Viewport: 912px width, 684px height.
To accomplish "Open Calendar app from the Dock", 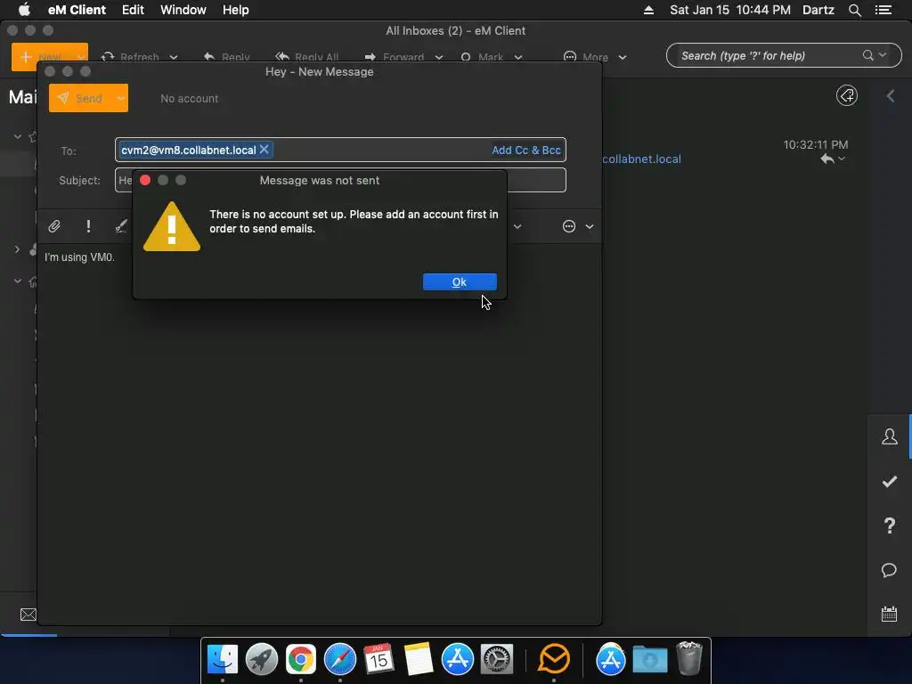I will 379,659.
